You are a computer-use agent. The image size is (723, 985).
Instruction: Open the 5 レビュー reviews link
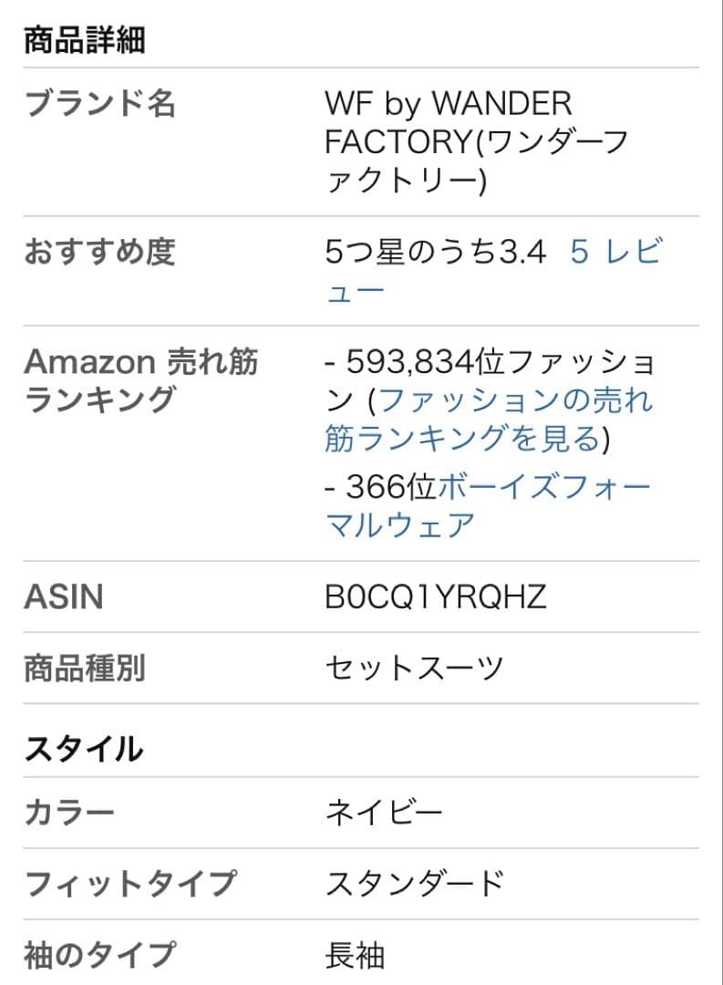(615, 252)
